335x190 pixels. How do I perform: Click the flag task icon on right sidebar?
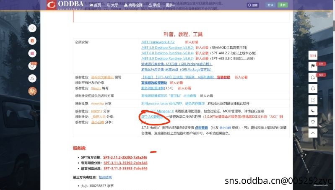313,66
